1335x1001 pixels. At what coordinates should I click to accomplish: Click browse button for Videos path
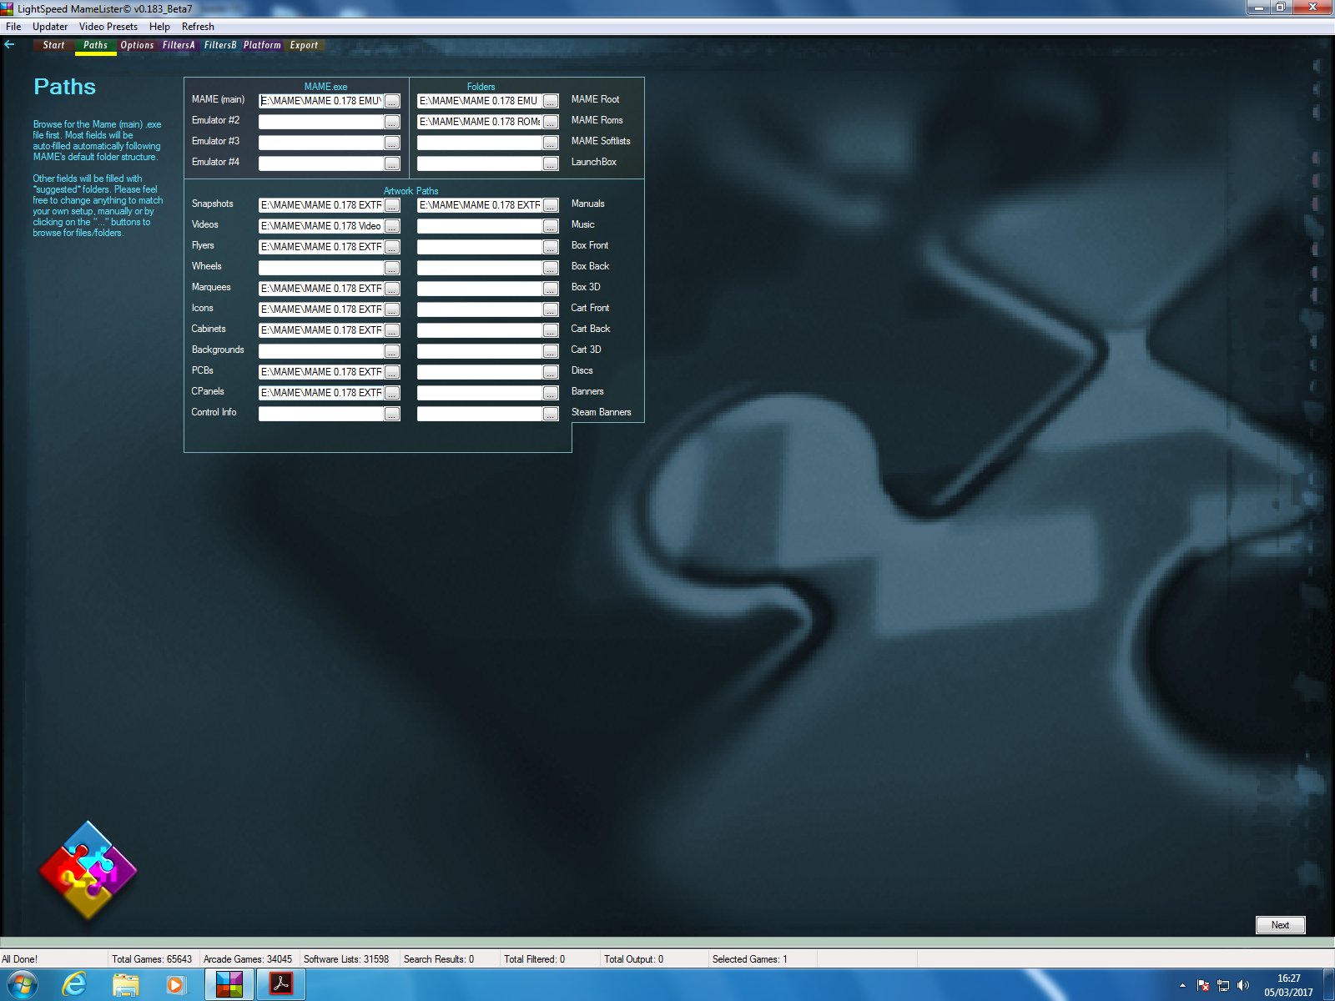[x=392, y=226]
